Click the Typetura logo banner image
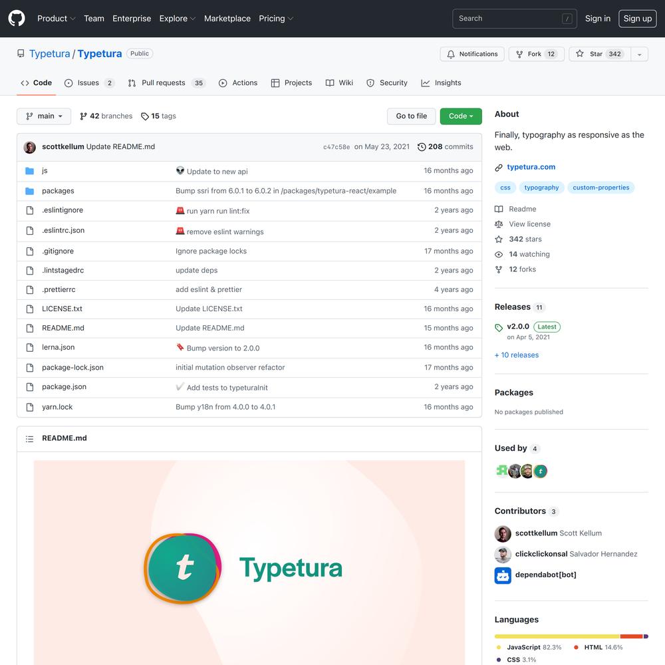The height and width of the screenshot is (665, 665). pyautogui.click(x=249, y=563)
